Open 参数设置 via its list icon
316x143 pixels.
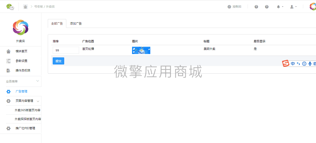(8, 61)
